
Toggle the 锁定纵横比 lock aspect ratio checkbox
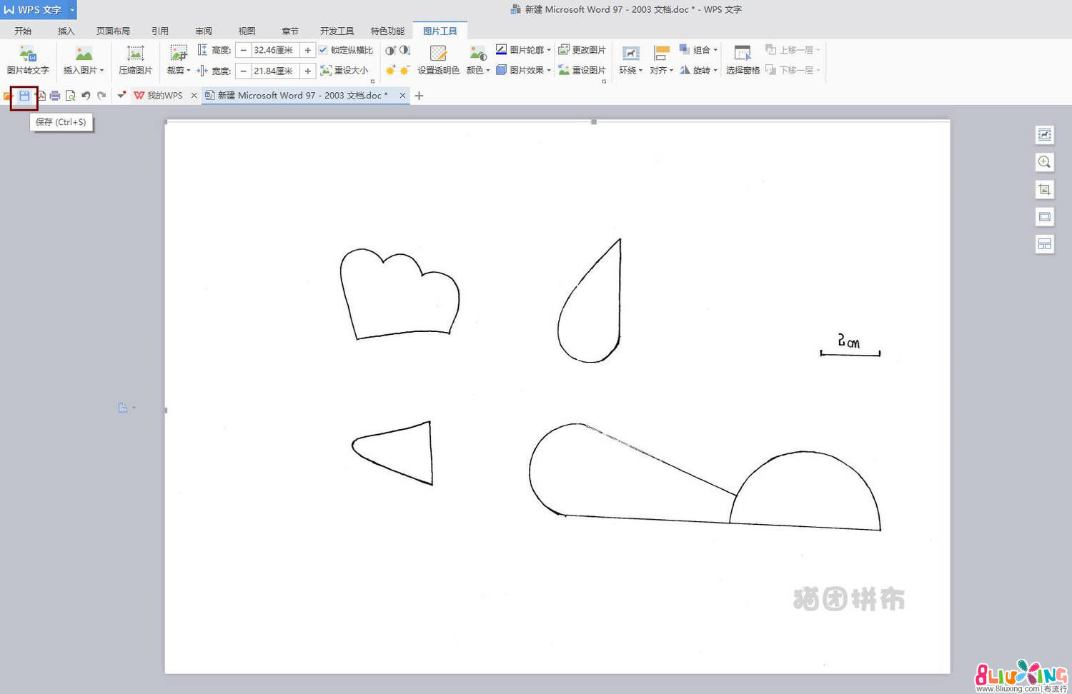pos(323,50)
